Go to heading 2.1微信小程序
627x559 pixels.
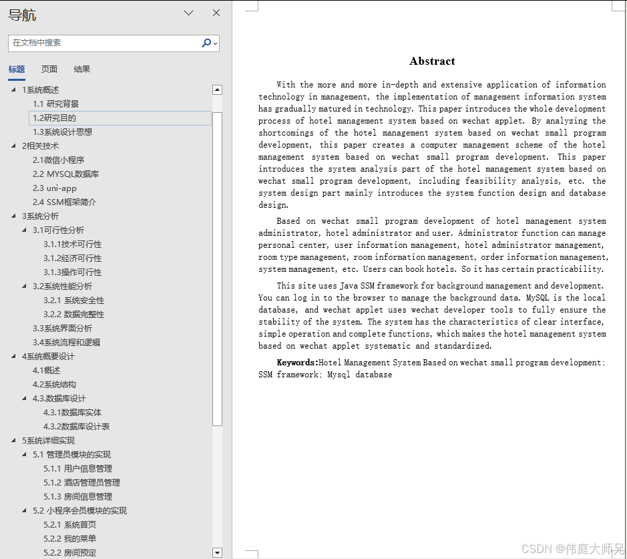58,160
